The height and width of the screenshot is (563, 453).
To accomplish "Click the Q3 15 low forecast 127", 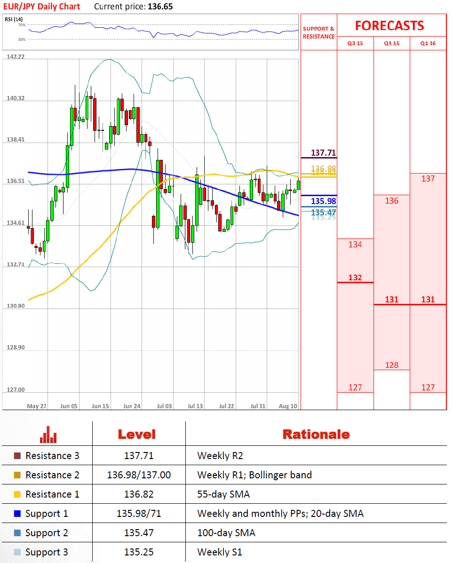I will [x=355, y=388].
